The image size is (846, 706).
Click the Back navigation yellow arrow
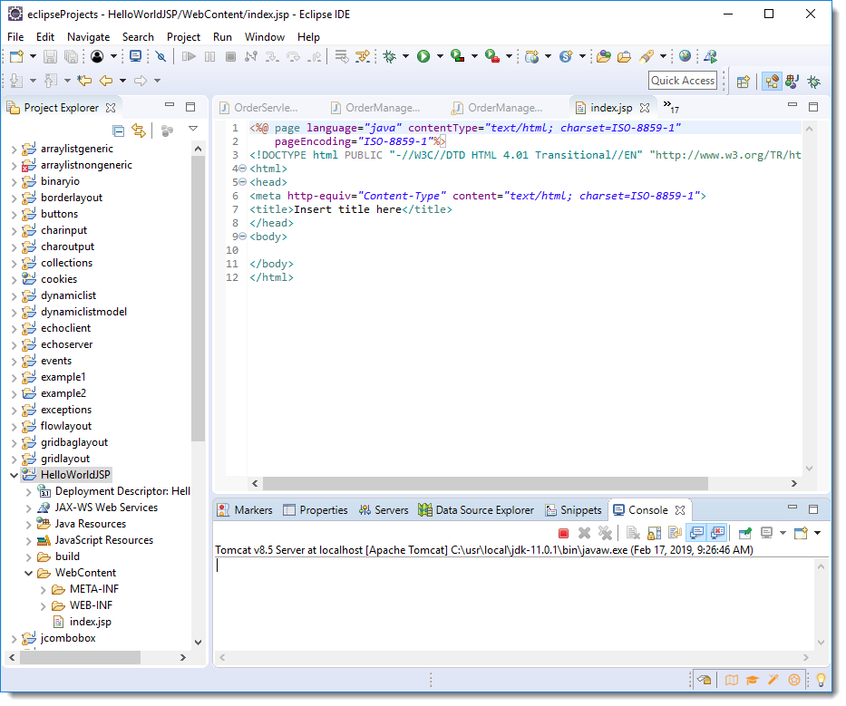[x=106, y=81]
